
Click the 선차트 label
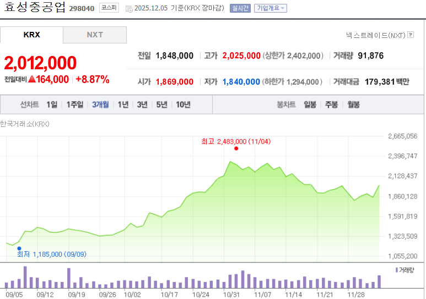click(29, 104)
